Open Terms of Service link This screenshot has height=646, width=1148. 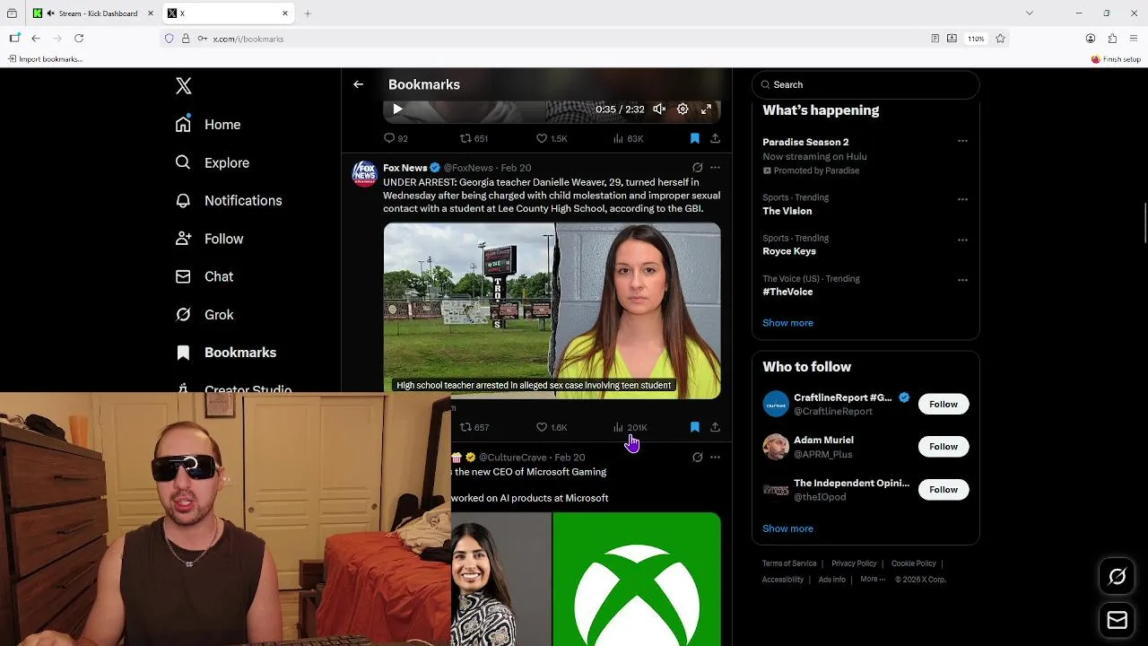[789, 563]
